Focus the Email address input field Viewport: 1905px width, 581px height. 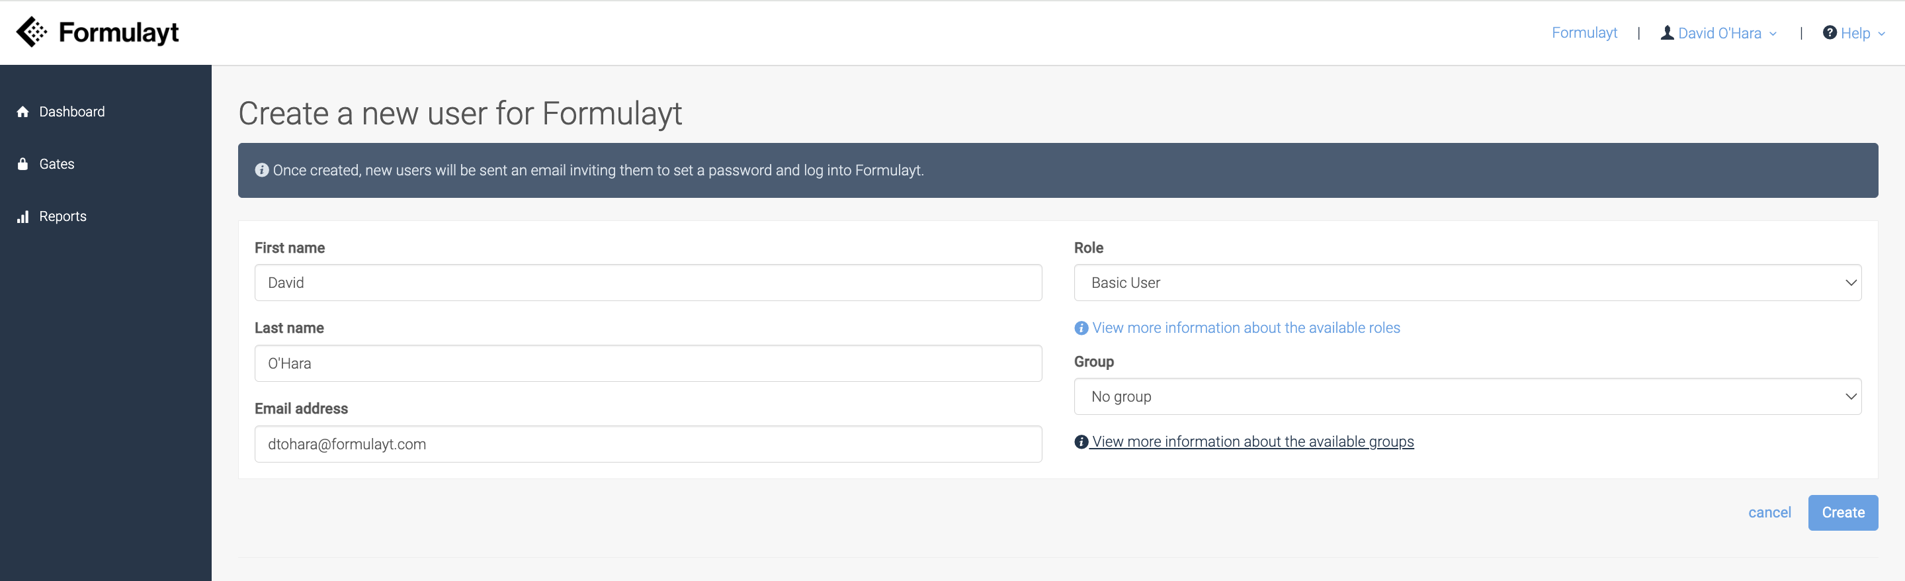[x=648, y=444]
